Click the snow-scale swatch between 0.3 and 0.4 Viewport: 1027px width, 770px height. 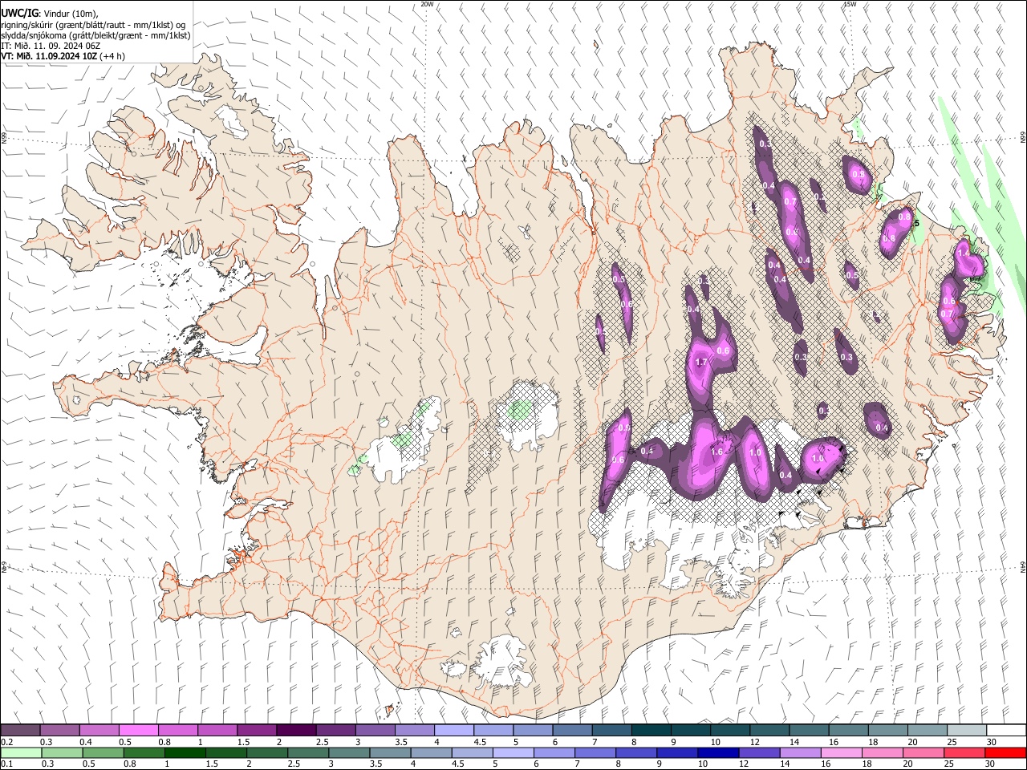pyautogui.click(x=59, y=731)
